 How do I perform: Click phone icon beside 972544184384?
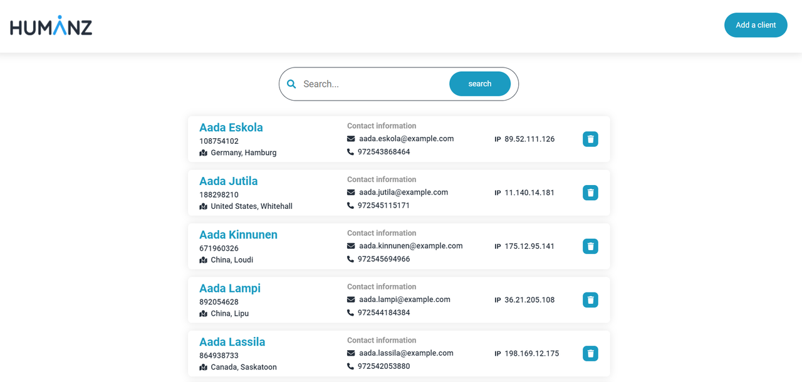(350, 313)
